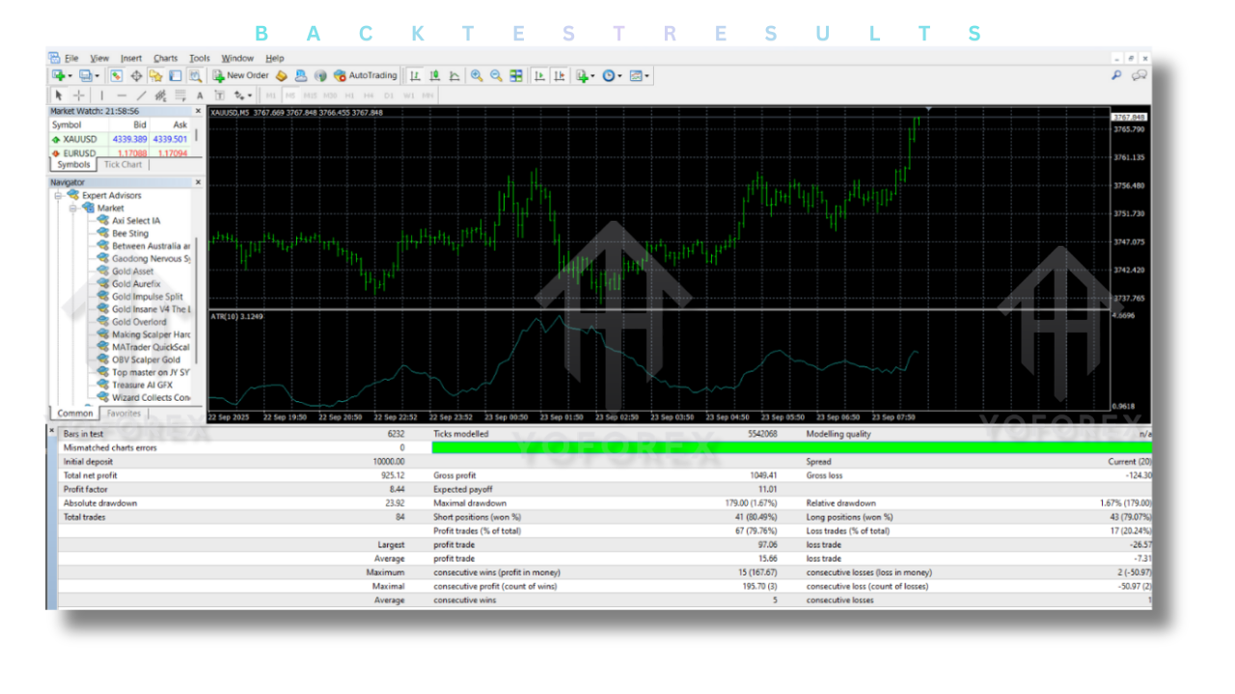Click the New Order button
This screenshot has width=1235, height=694.
pyautogui.click(x=244, y=75)
